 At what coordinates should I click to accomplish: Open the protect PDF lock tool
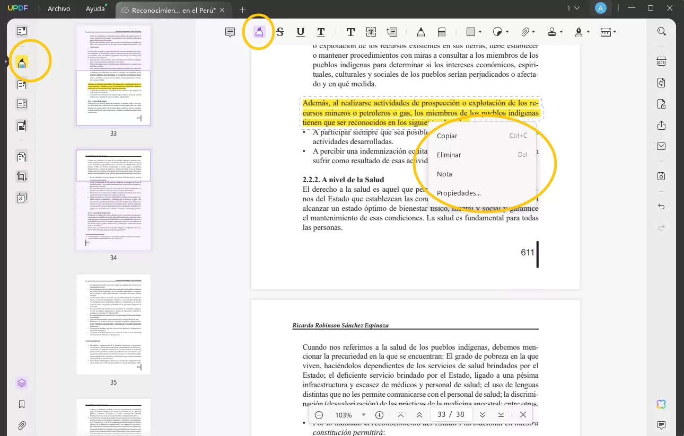coord(661,104)
